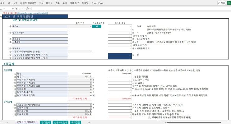Click the 2024 year title cell

click(x=35, y=16)
